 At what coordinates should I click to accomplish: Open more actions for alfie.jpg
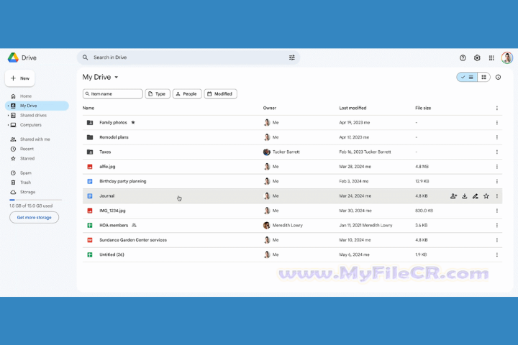point(497,167)
